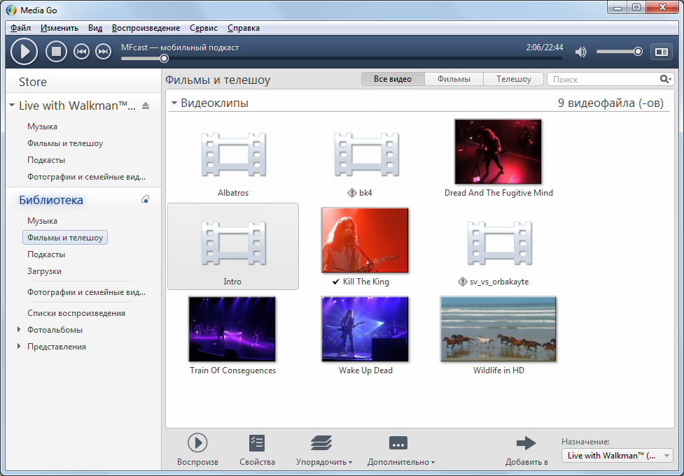Expand the Фотоальбомы tree node
Screen dimensions: 684x476
click(x=19, y=330)
